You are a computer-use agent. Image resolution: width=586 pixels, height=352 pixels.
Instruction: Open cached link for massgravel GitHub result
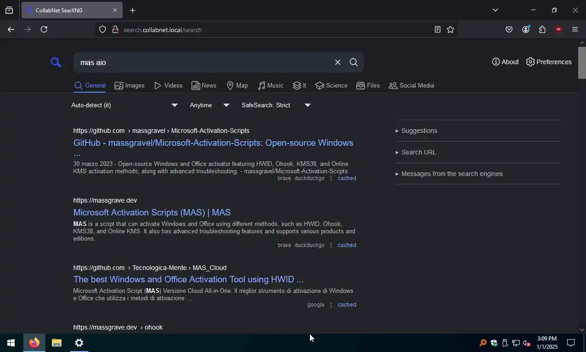[347, 178]
